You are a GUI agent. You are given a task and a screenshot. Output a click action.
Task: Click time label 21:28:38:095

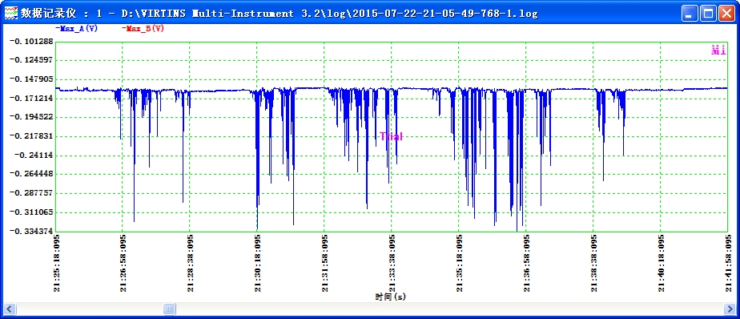(x=190, y=262)
